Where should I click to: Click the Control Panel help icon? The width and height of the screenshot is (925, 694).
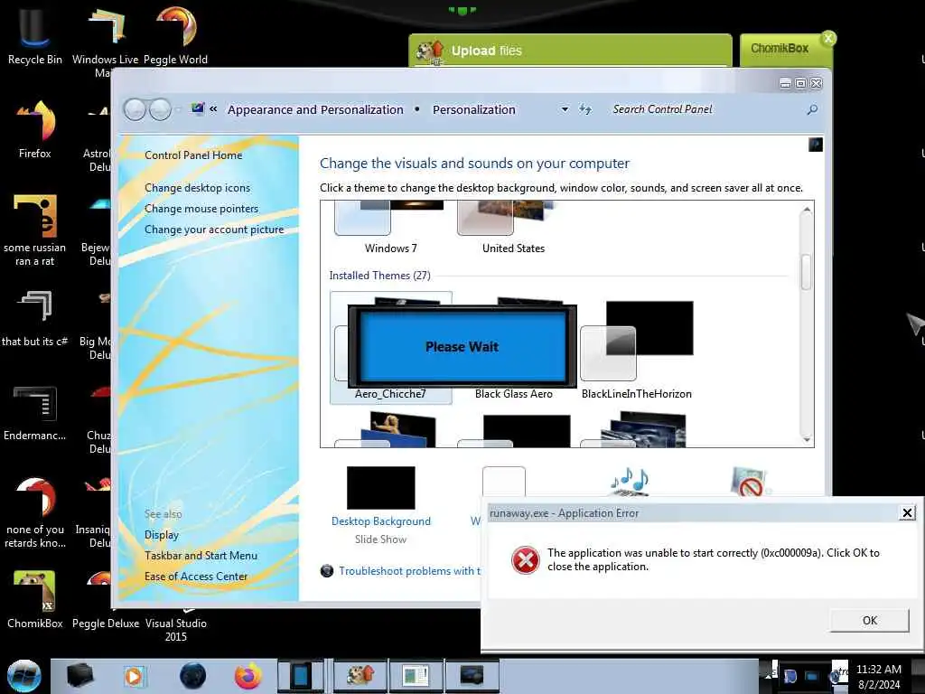[x=816, y=145]
